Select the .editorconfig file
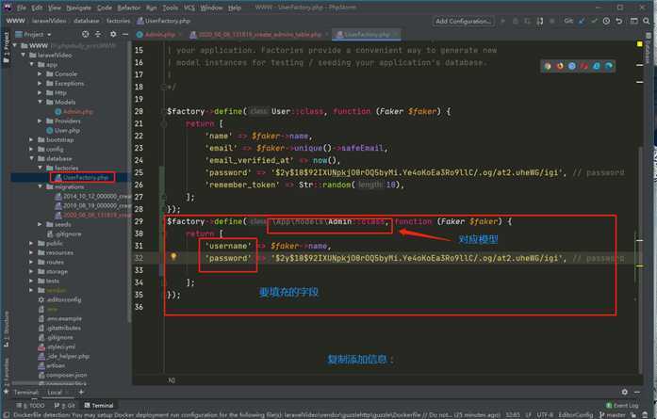This screenshot has height=419, width=657. click(x=59, y=299)
